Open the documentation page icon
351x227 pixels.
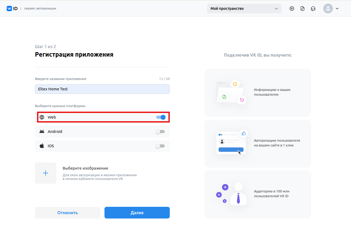[x=302, y=9]
